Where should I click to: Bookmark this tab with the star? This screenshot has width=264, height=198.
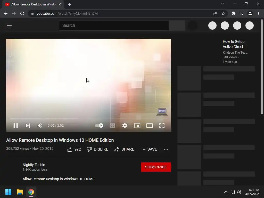[x=223, y=13]
